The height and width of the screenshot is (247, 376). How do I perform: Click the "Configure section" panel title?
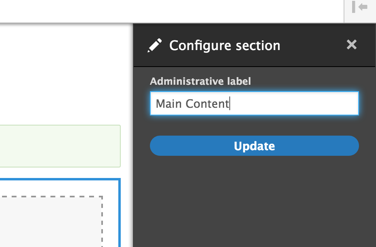coord(224,46)
